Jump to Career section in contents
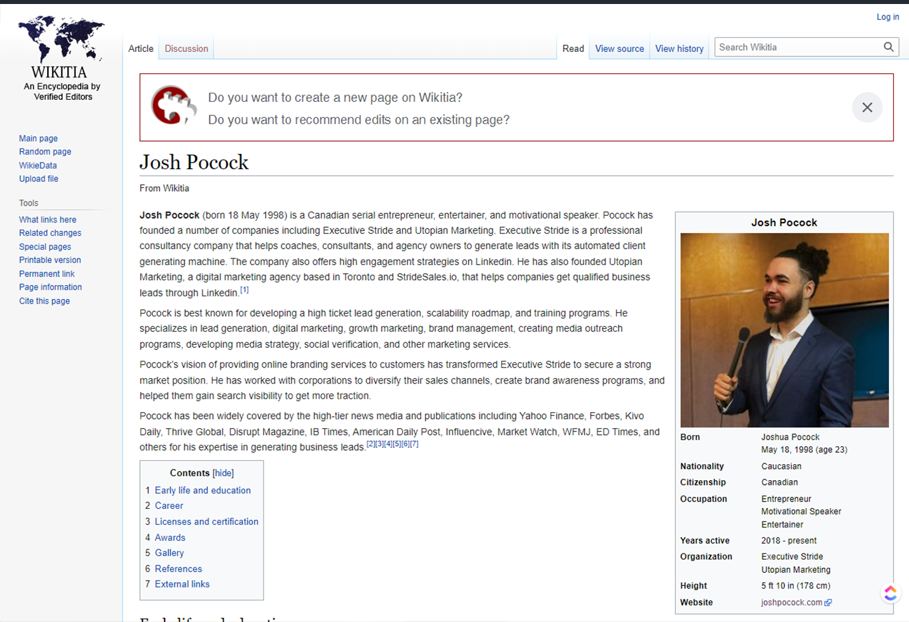909x622 pixels. tap(169, 505)
